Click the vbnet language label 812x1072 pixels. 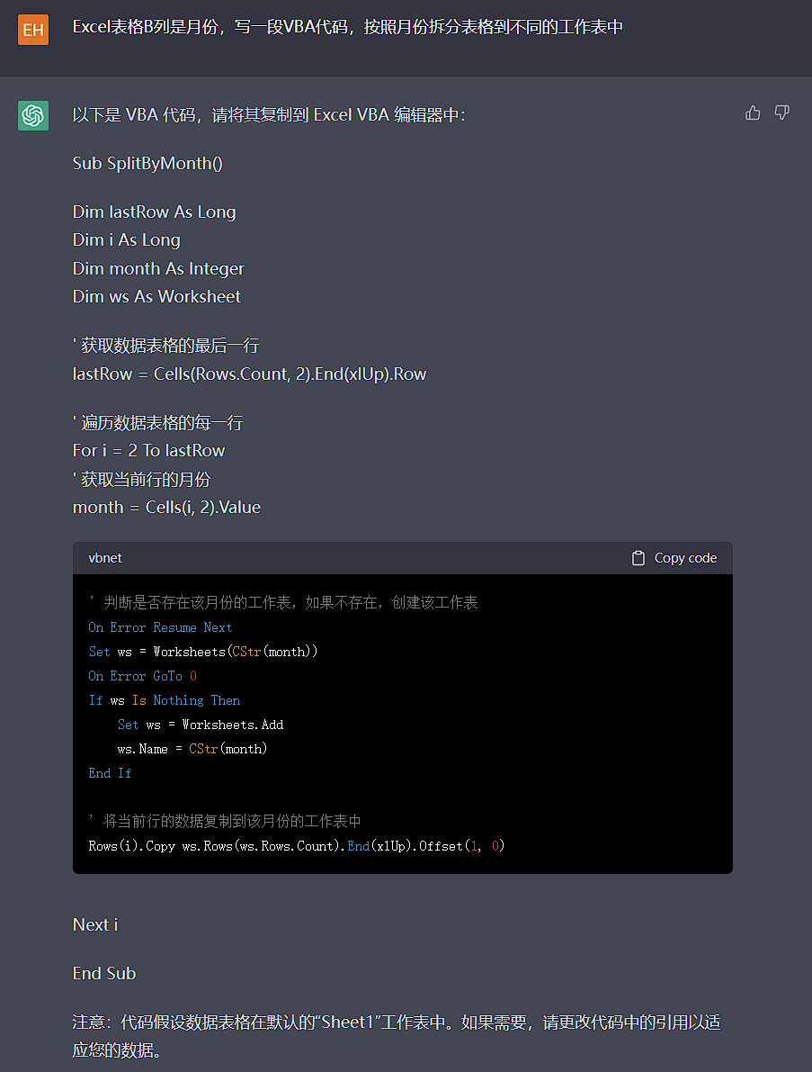point(105,558)
